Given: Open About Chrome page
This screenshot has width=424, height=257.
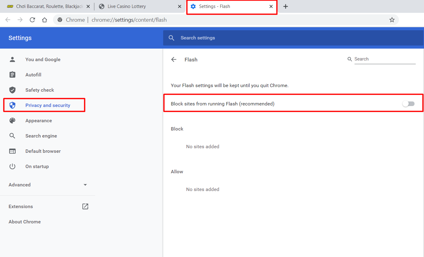Looking at the screenshot, I should click(x=24, y=222).
